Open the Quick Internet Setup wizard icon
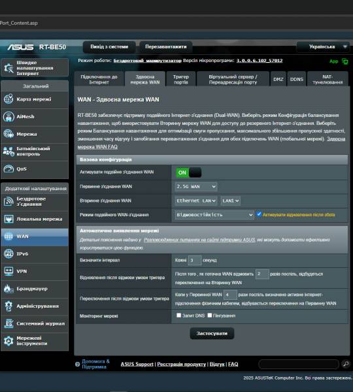The width and height of the screenshot is (353, 392). coord(8,68)
